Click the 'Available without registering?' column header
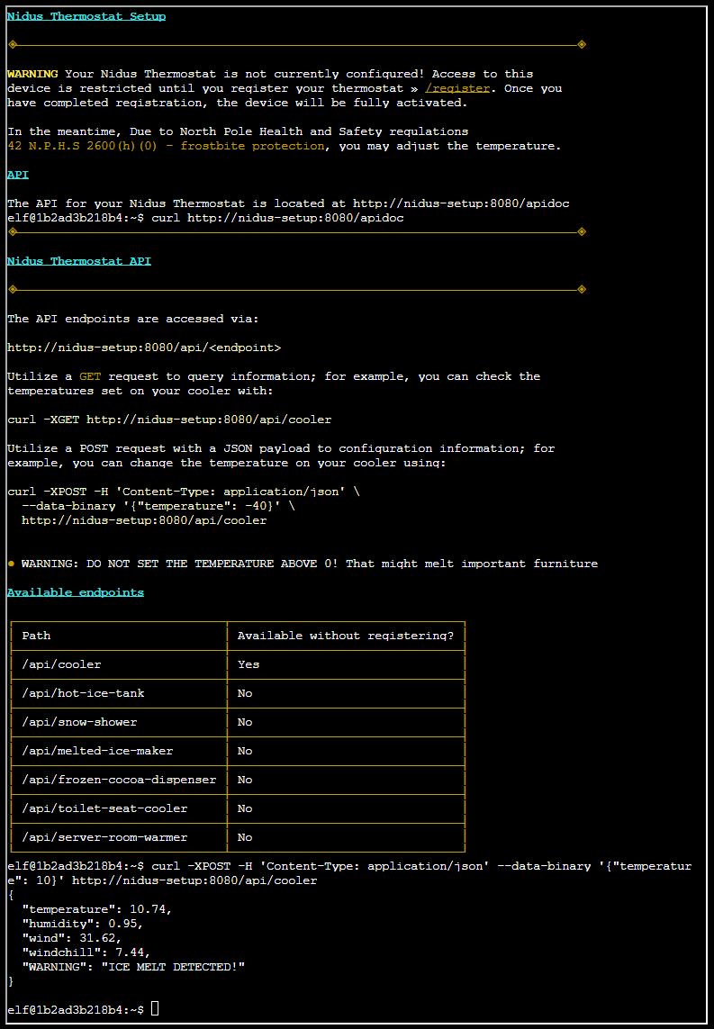The width and height of the screenshot is (714, 1029). pos(345,636)
